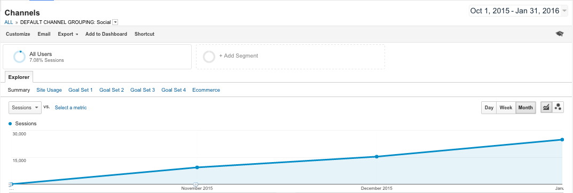Click the All Users sessions donut icon
The image size is (573, 193).
19,57
